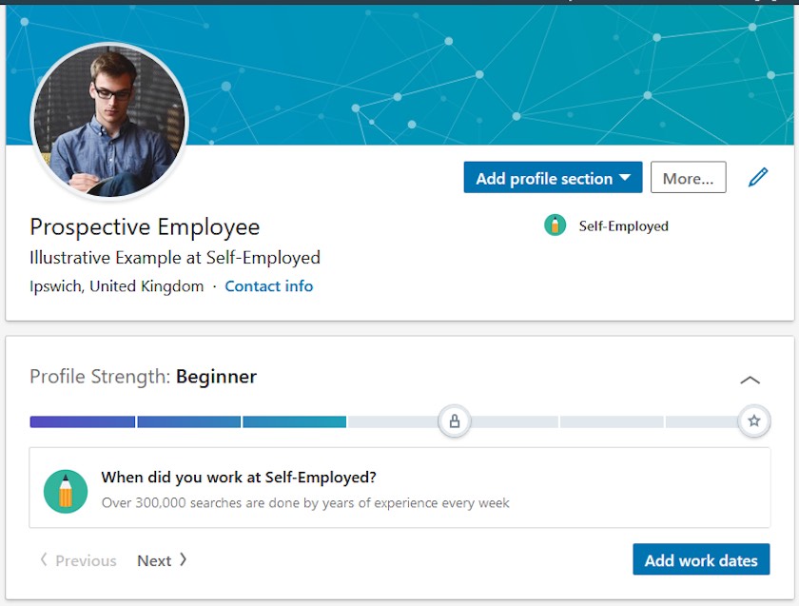Click the Next chevron arrow
The width and height of the screenshot is (799, 606).
pos(181,560)
